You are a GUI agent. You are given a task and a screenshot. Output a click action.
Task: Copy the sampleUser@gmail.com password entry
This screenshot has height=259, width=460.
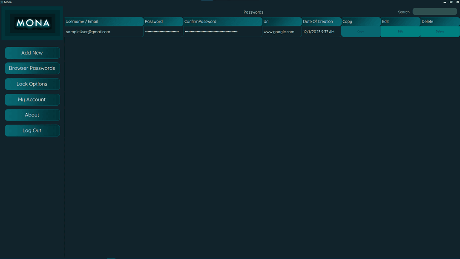pos(361,32)
